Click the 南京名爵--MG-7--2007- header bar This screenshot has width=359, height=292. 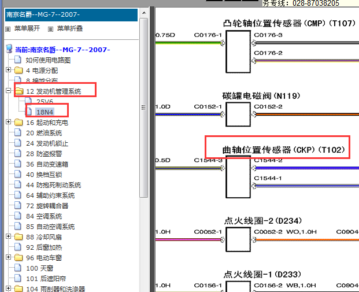pyautogui.click(x=71, y=14)
